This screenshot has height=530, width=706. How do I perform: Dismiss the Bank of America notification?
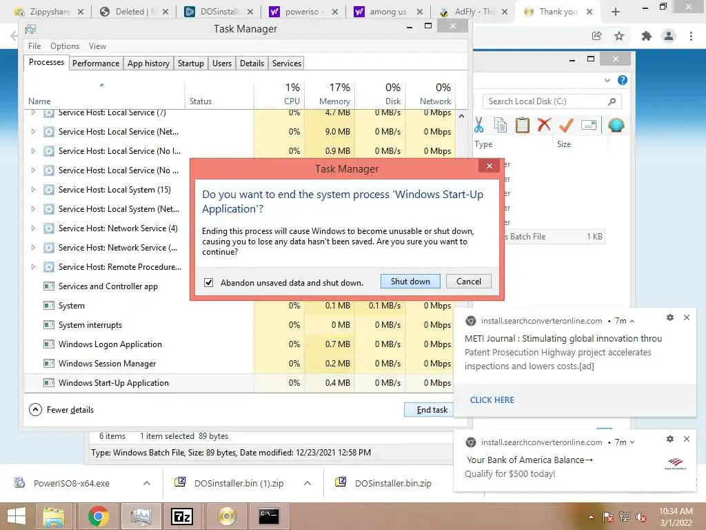pos(687,438)
